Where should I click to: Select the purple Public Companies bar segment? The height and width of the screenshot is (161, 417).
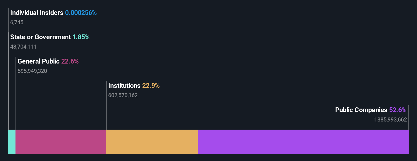tap(303, 142)
